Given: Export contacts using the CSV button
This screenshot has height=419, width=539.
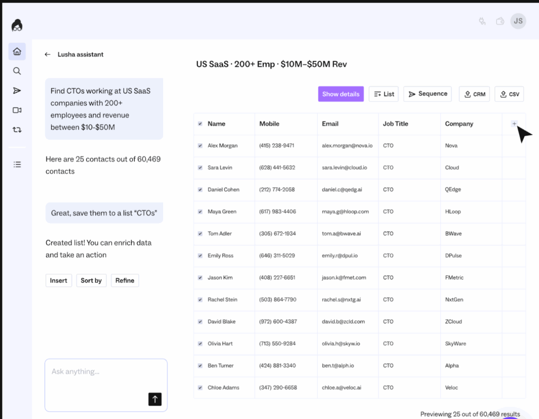Looking at the screenshot, I should pos(509,94).
